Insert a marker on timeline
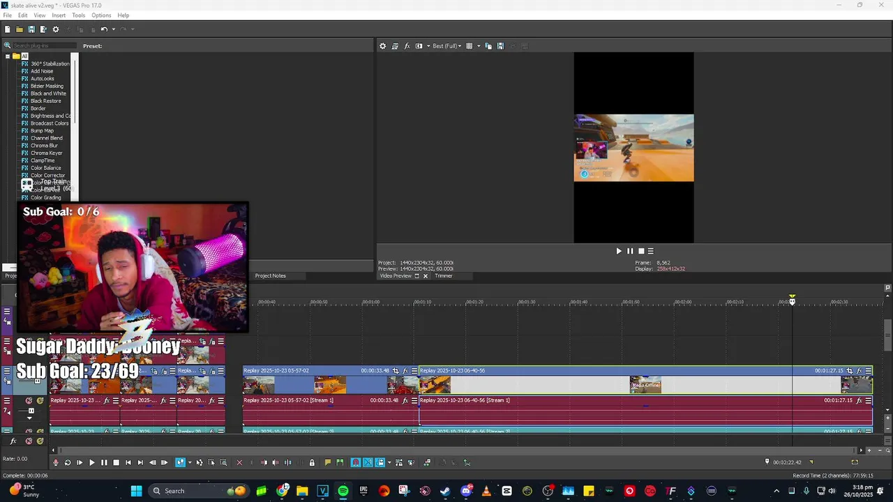 pos(328,462)
